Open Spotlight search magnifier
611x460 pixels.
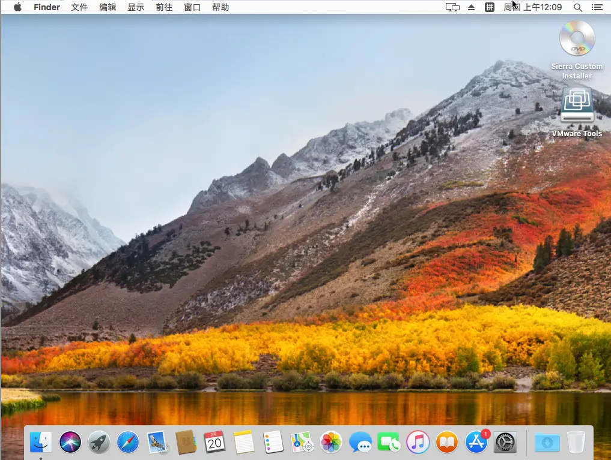(578, 7)
